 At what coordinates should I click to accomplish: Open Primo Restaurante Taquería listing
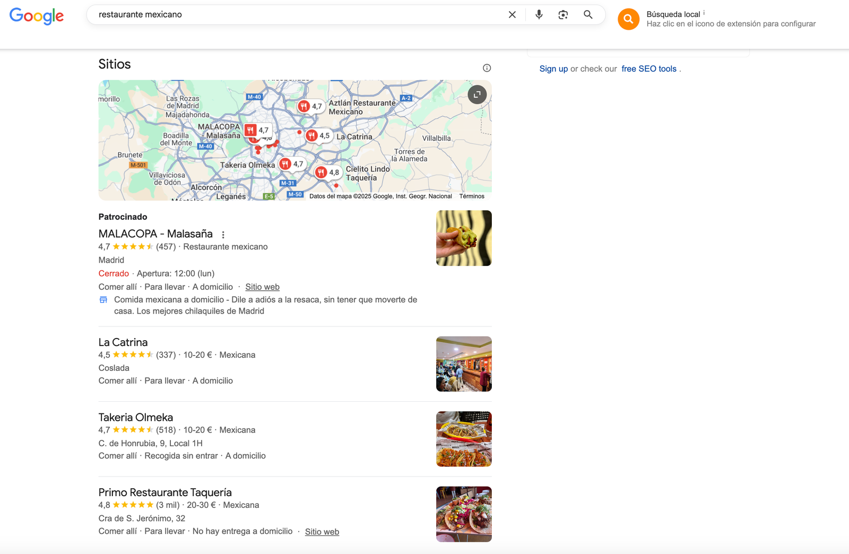[x=164, y=492]
